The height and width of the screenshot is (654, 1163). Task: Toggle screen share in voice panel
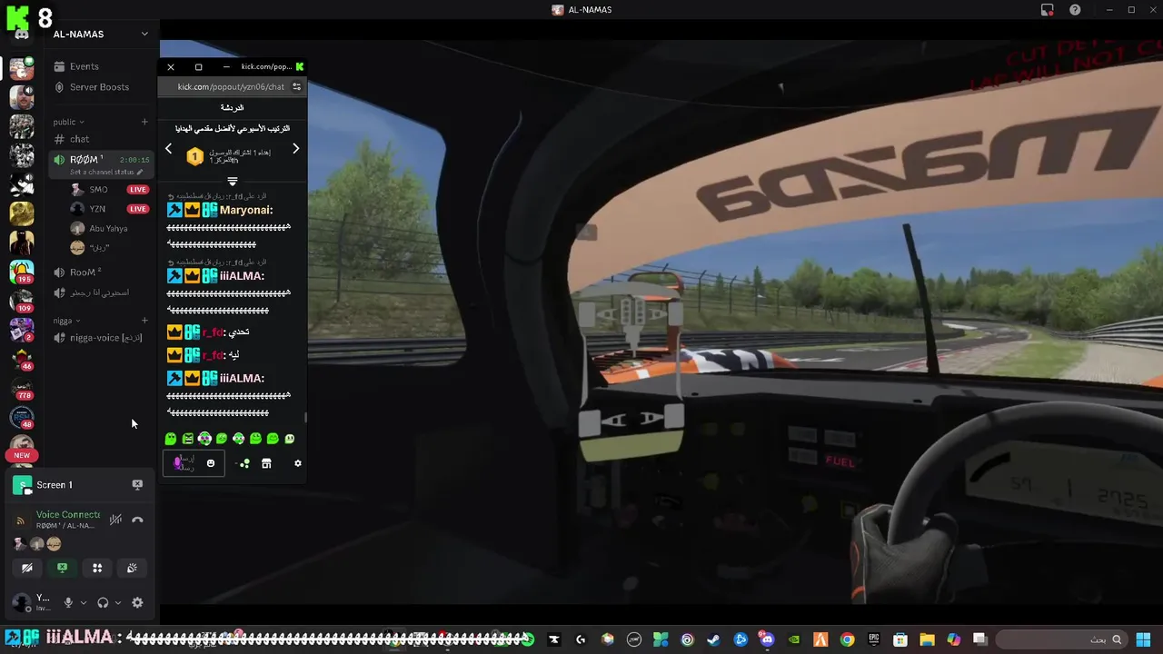tap(62, 568)
